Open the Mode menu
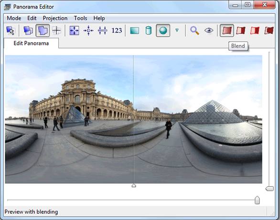The image size is (280, 220). pyautogui.click(x=14, y=18)
